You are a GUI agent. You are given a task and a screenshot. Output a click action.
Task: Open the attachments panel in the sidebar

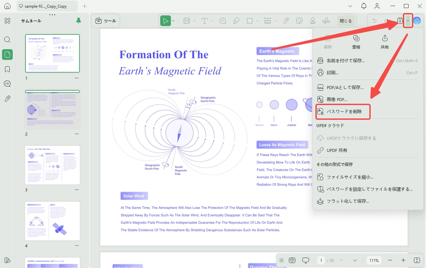pos(7,98)
